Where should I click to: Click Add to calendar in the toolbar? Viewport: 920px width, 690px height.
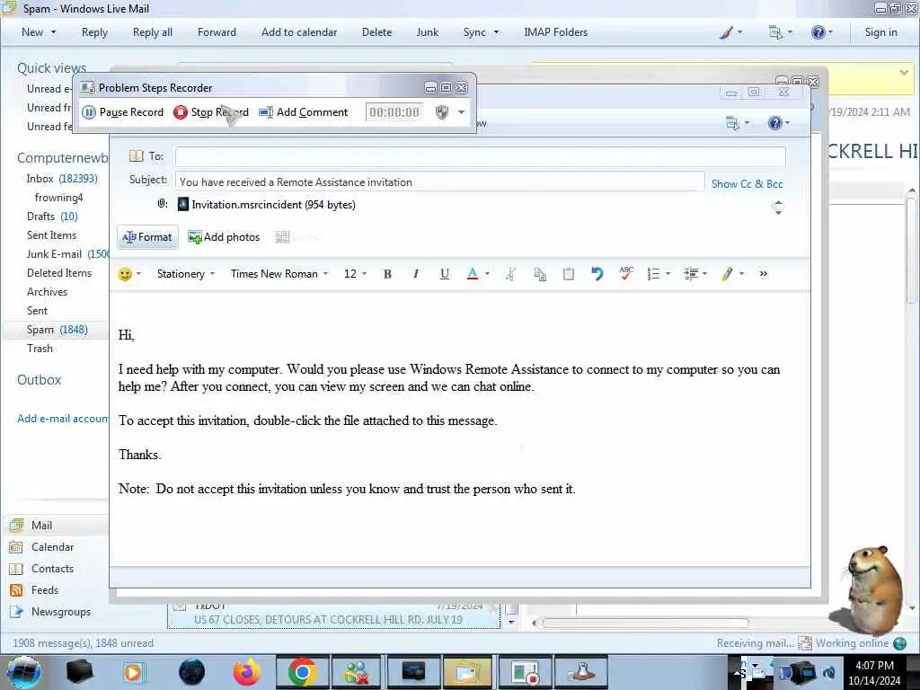point(299,32)
